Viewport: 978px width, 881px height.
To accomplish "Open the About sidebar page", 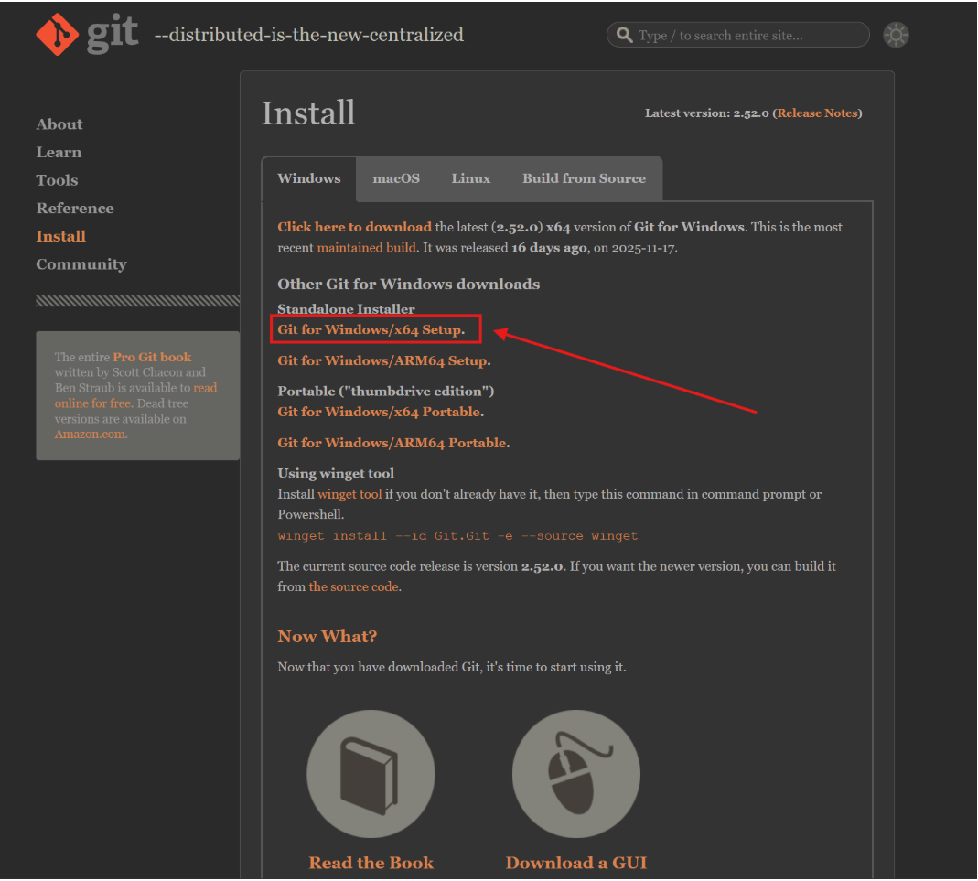I will coord(59,124).
